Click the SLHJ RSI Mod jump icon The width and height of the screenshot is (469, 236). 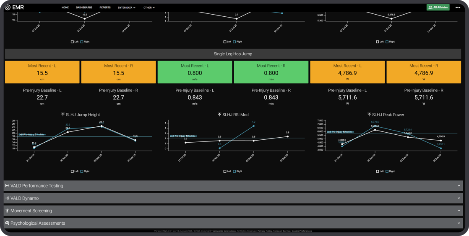pyautogui.click(x=219, y=115)
